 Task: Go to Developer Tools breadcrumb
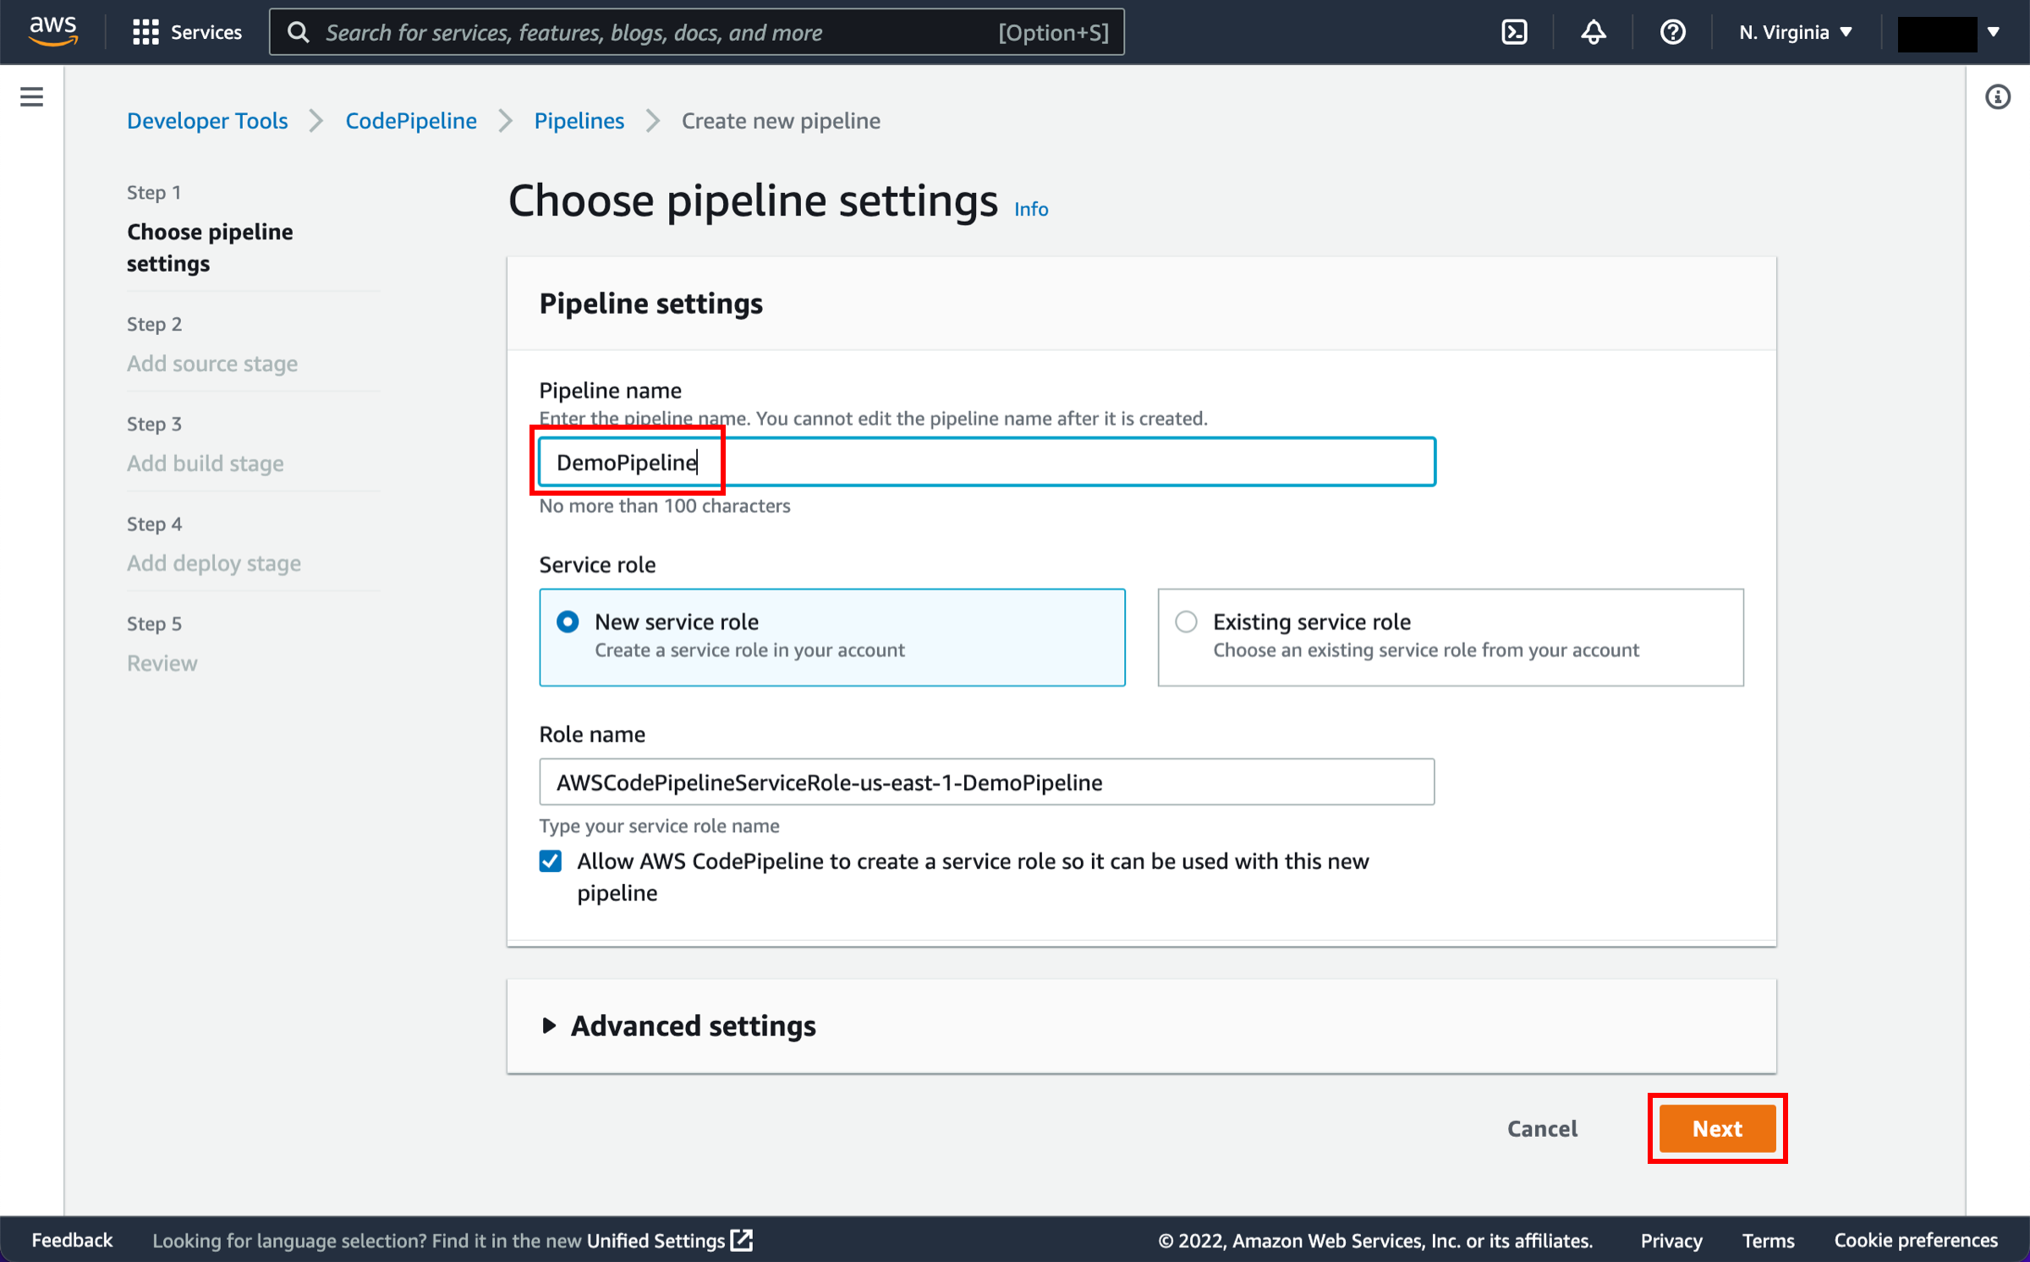pyautogui.click(x=207, y=120)
